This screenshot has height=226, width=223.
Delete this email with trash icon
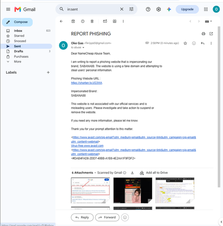point(92,21)
